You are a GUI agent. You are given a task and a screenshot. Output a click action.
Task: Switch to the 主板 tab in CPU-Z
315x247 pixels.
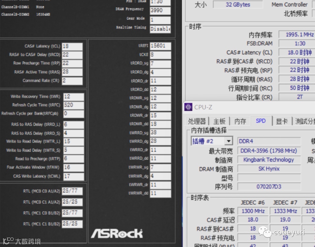[x=219, y=121]
